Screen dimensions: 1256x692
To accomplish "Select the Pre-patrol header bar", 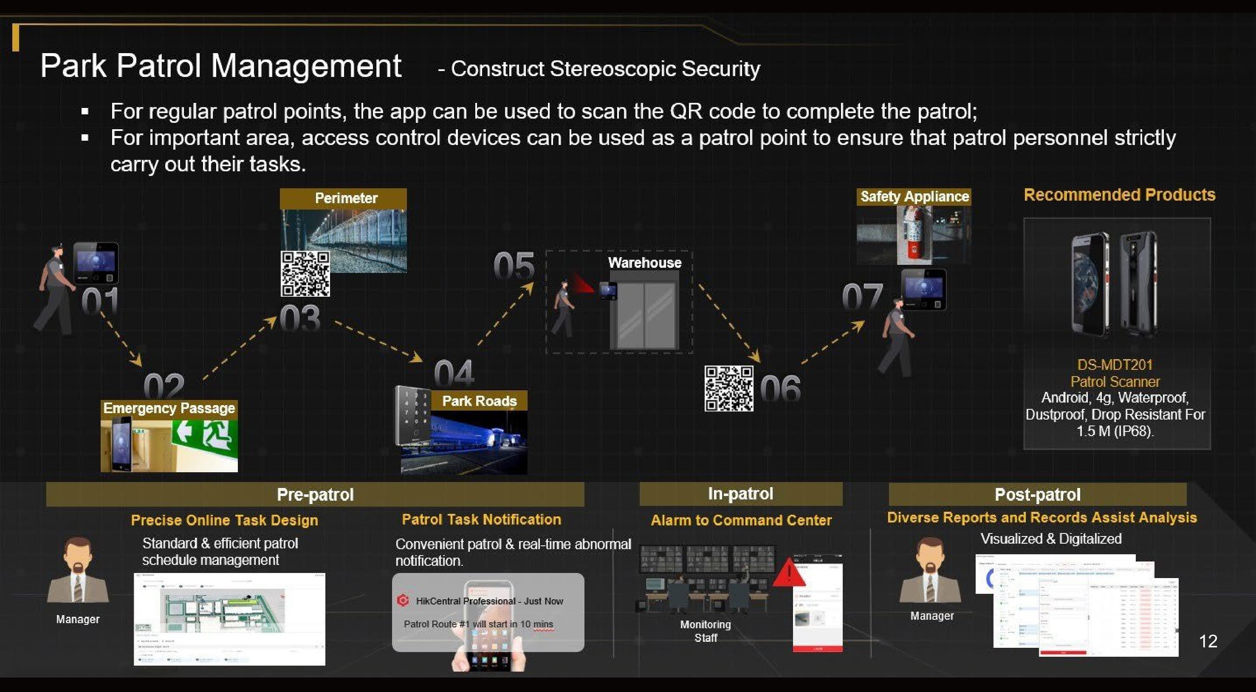I will click(x=315, y=494).
